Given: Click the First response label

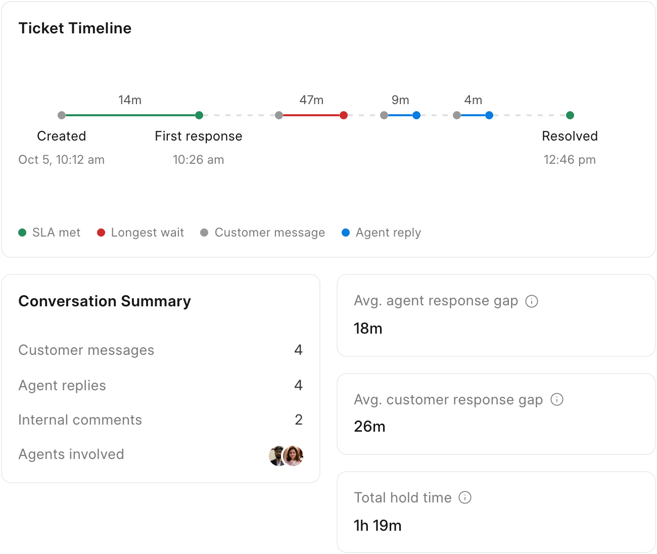Looking at the screenshot, I should [199, 136].
